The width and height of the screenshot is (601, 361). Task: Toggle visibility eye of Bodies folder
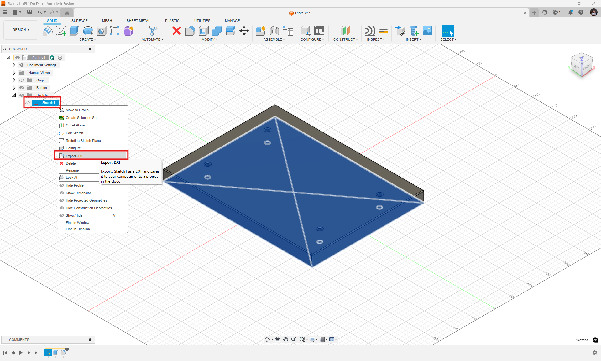click(22, 88)
